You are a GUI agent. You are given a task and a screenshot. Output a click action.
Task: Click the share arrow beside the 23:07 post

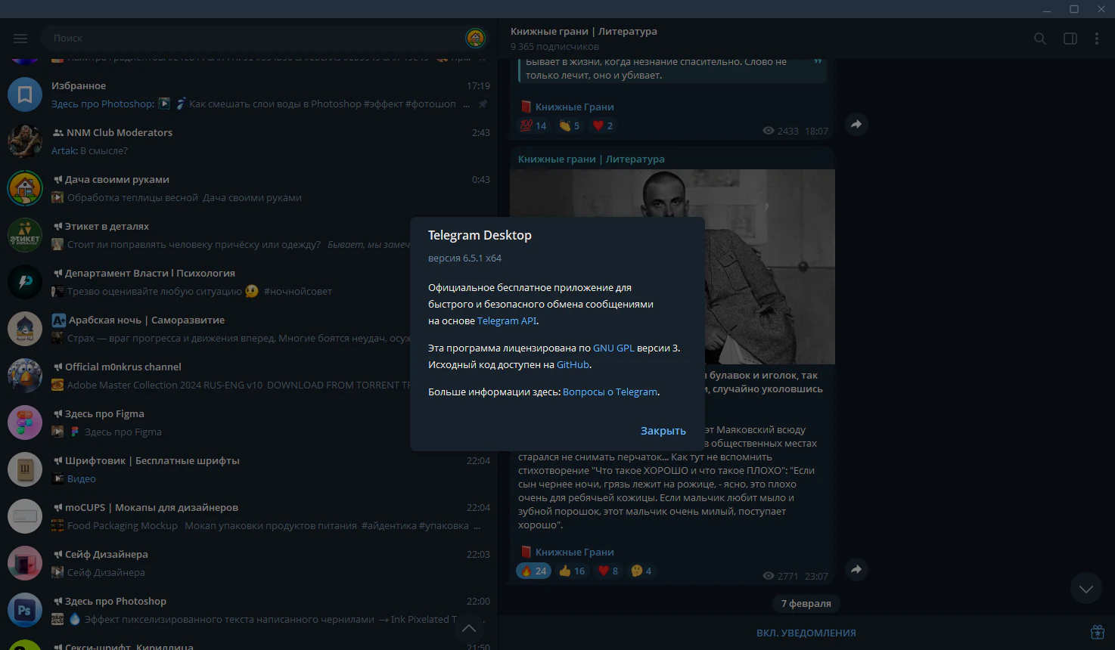(856, 570)
